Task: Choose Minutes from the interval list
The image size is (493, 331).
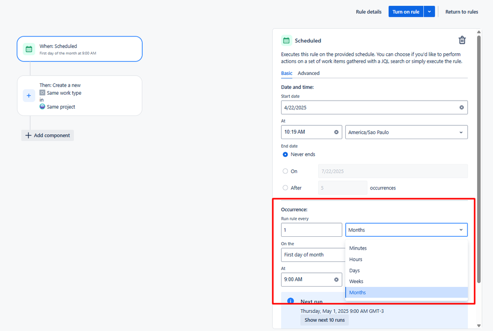Action: point(406,248)
